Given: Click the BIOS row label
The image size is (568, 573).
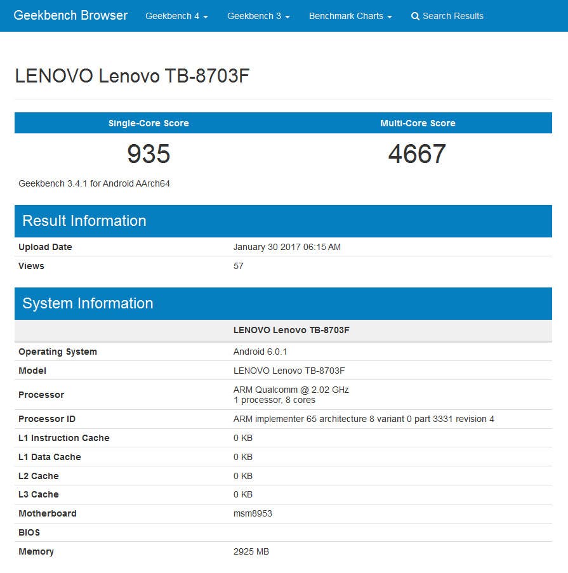Looking at the screenshot, I should [29, 532].
